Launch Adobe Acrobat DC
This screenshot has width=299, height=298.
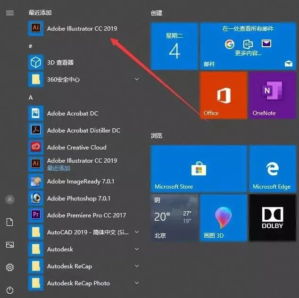84,113
